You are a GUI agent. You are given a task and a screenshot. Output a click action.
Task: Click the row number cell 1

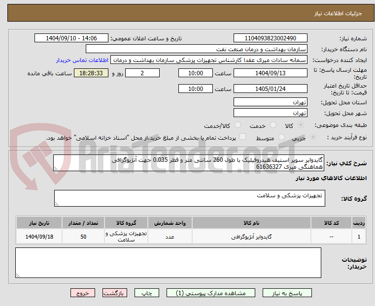click(x=359, y=237)
